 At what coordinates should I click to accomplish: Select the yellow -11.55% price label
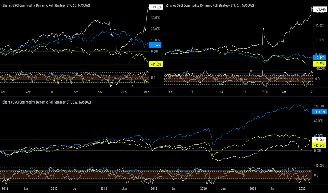pyautogui.click(x=156, y=64)
